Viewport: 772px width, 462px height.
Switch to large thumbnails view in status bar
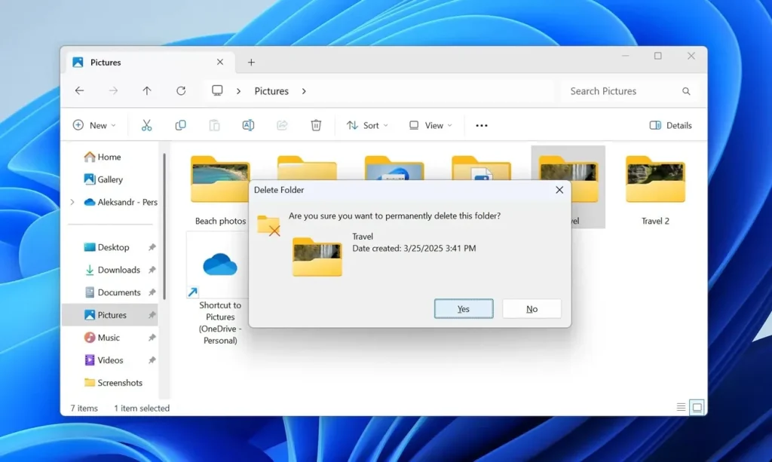(x=697, y=408)
